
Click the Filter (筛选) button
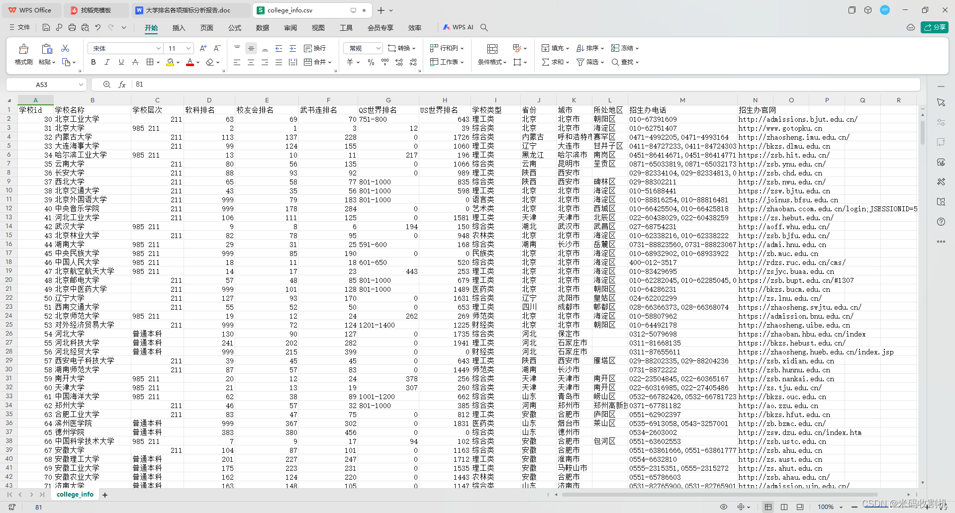pos(590,62)
